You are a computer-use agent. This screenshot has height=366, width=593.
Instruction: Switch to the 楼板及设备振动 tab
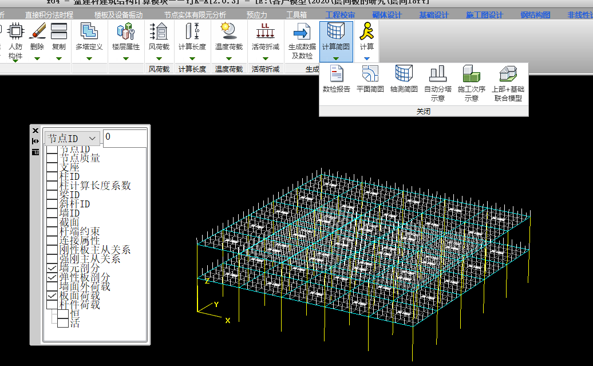point(118,15)
